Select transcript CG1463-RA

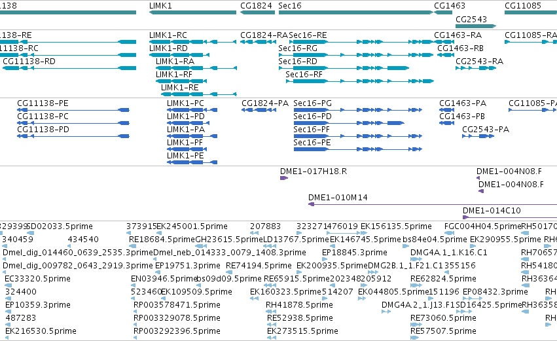pyautogui.click(x=458, y=35)
